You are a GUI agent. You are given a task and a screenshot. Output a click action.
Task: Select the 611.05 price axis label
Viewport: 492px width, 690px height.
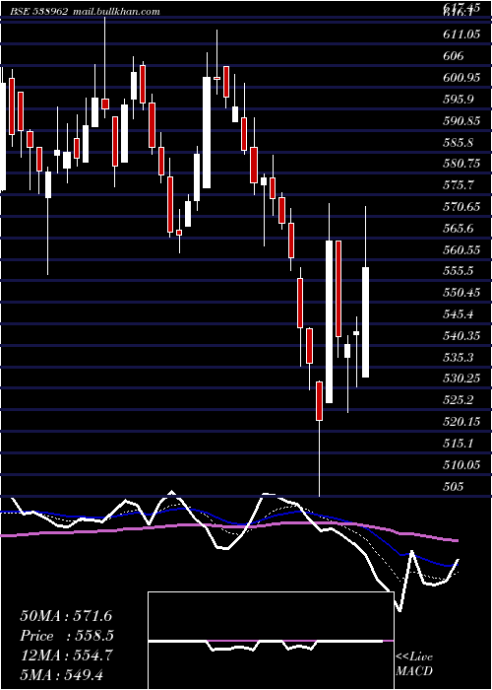[461, 34]
